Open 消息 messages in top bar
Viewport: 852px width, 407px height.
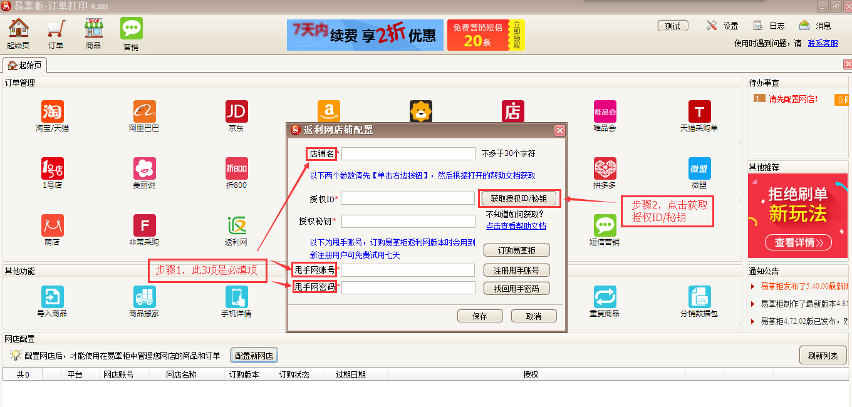click(x=815, y=26)
